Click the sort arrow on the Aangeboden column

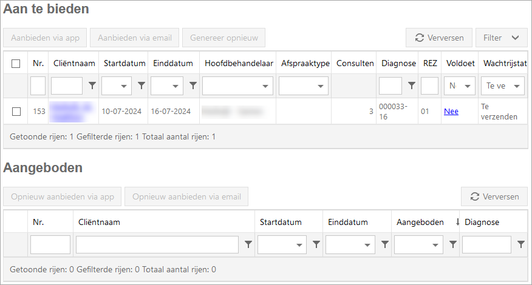[x=457, y=222]
